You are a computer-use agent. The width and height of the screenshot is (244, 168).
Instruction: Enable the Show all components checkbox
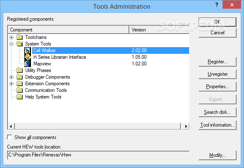click(x=9, y=137)
